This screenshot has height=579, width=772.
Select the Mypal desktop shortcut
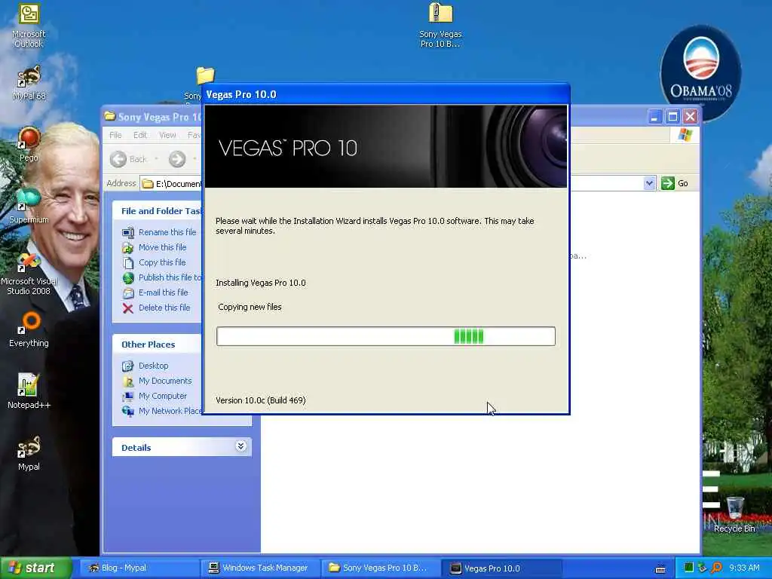(x=29, y=453)
